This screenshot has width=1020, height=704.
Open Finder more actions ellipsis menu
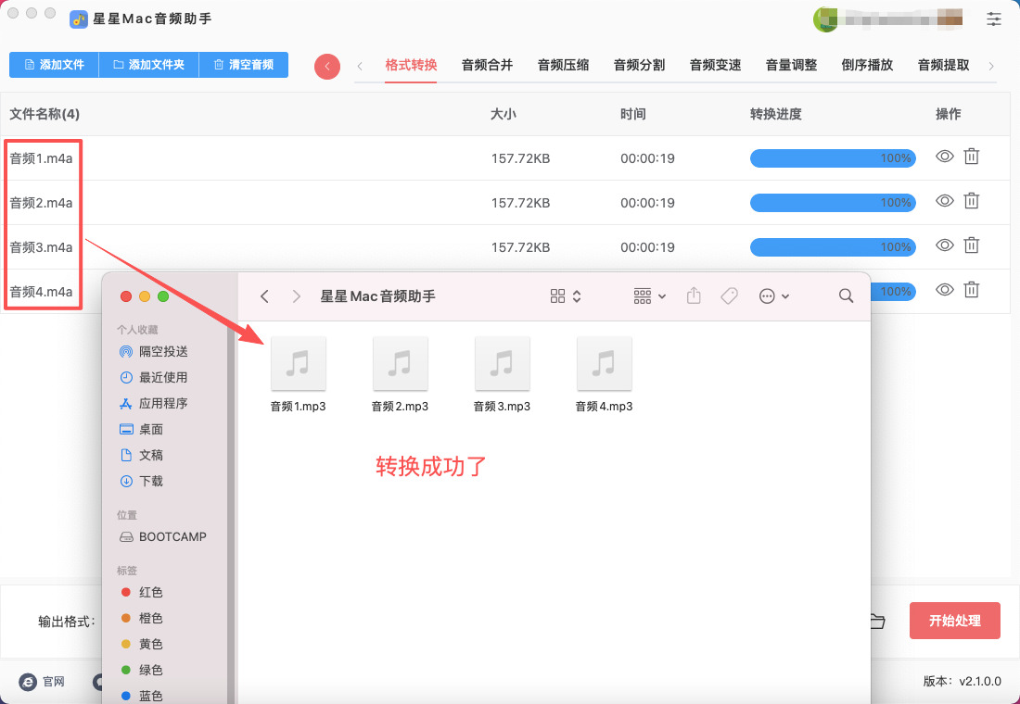(x=774, y=296)
